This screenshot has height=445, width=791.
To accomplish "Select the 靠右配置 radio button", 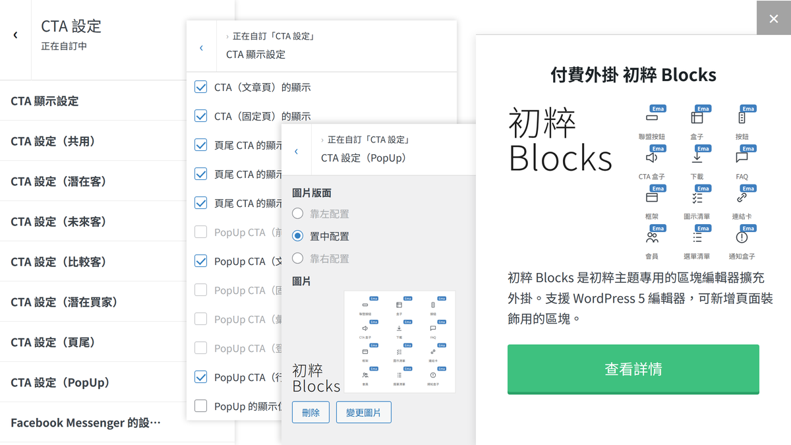I will (298, 258).
